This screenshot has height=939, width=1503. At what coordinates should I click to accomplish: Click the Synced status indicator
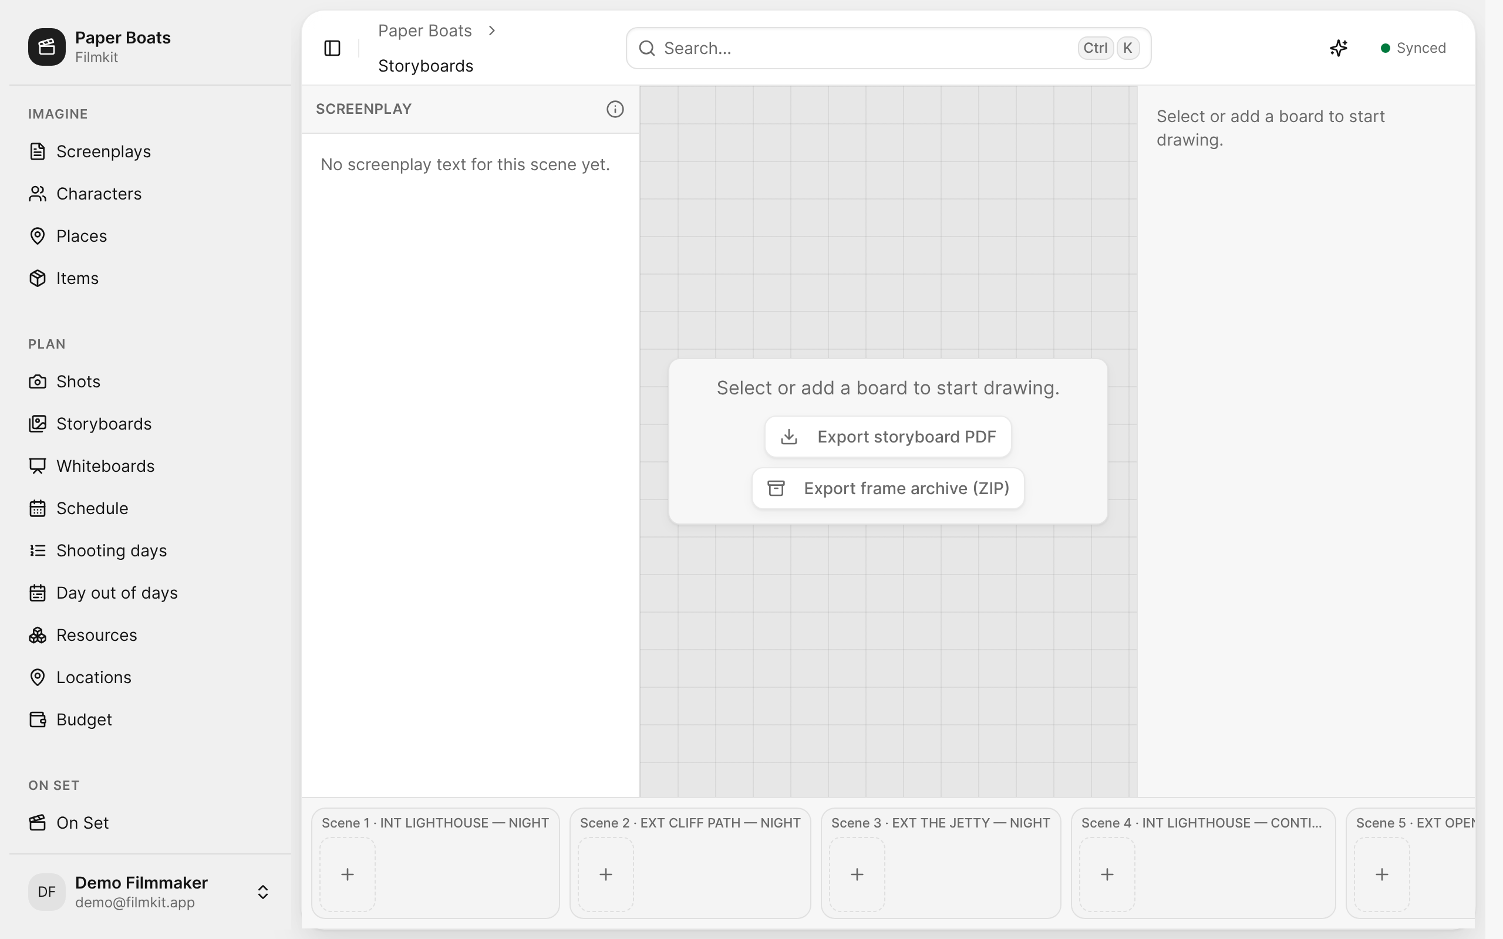coord(1413,48)
